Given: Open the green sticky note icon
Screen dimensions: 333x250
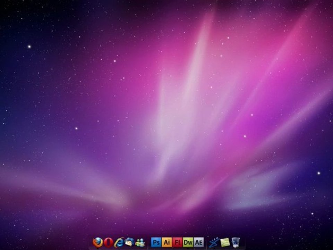Looking at the screenshot, I should (x=225, y=242).
